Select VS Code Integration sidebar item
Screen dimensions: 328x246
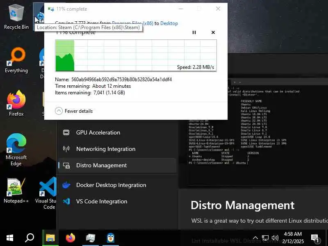[117, 201]
